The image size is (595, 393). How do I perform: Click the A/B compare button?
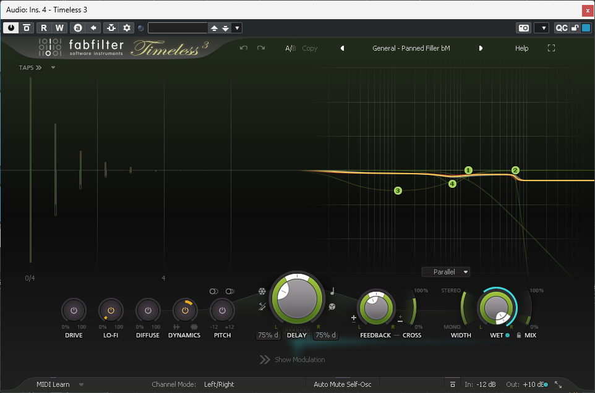[290, 48]
